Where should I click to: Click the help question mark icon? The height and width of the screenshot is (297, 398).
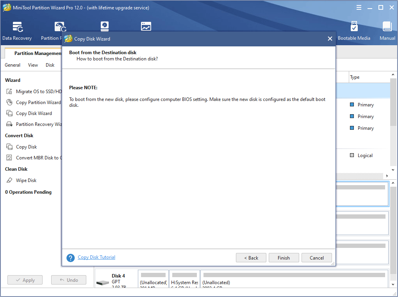point(71,258)
